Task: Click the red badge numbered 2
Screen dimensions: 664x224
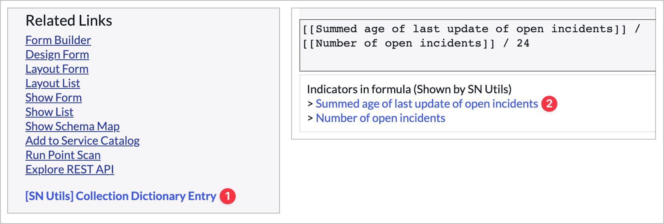Action: [x=549, y=104]
